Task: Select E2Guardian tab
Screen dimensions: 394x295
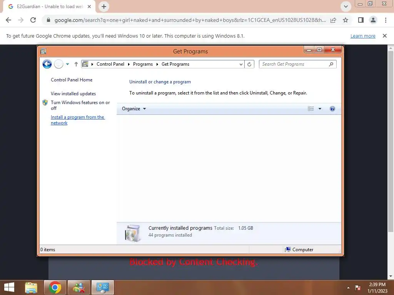Action: coord(49,7)
